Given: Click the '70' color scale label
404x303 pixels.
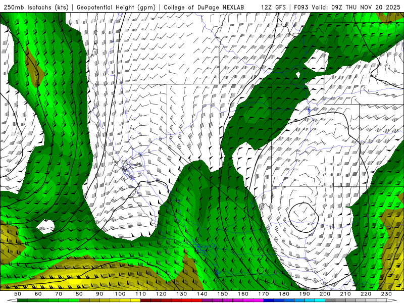Looking at the screenshot, I should [x=59, y=294].
